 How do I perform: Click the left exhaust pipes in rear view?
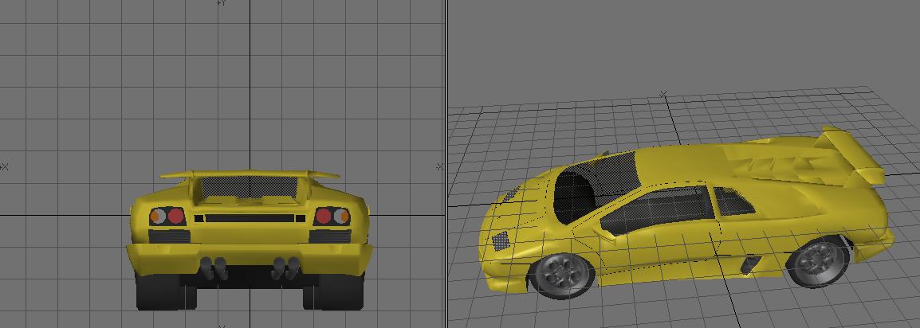click(x=214, y=267)
